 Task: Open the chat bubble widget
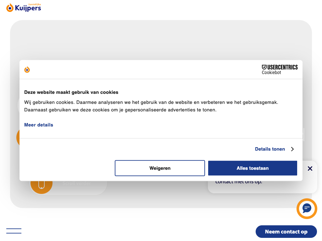pyautogui.click(x=307, y=208)
